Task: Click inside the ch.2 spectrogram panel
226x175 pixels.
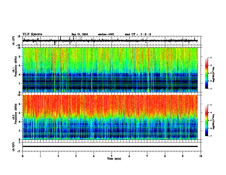Action: (x=110, y=117)
